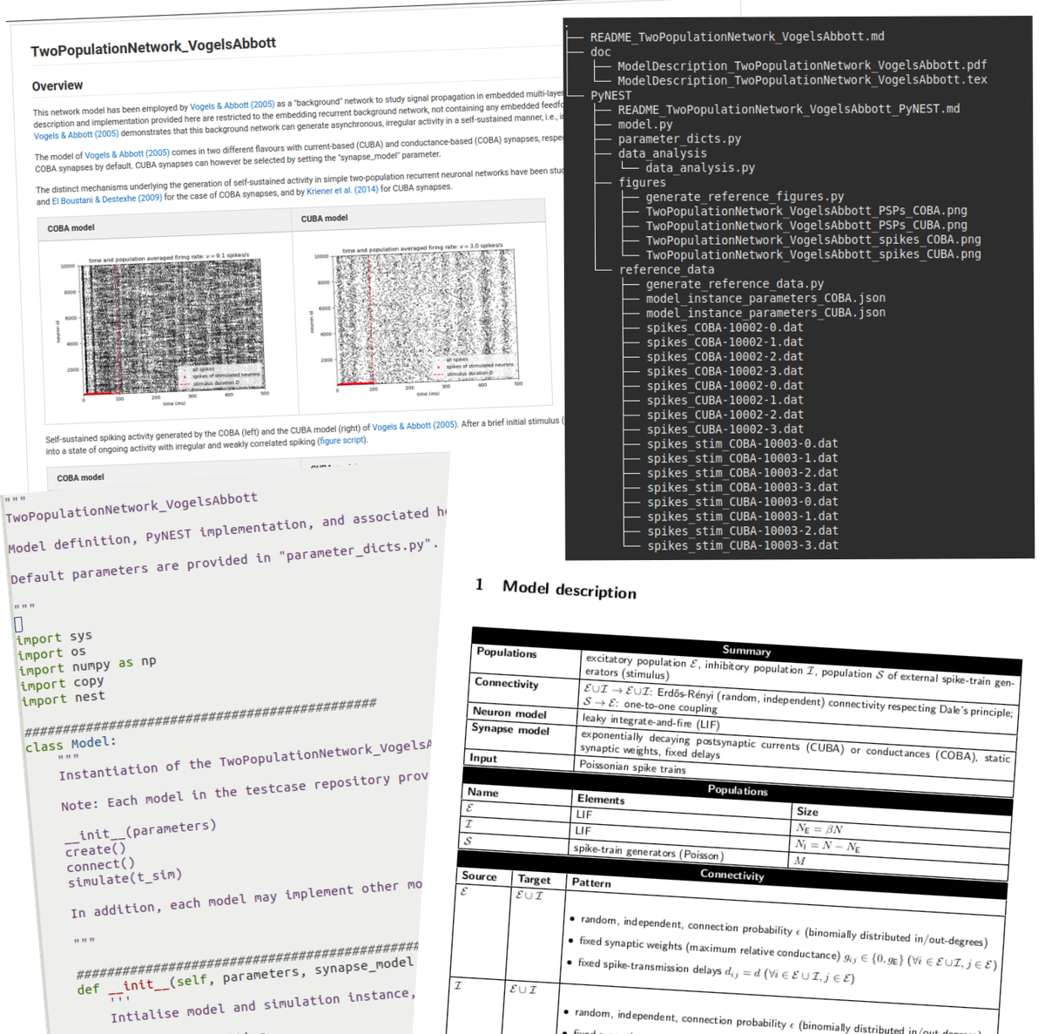Select the reference_data folder entry
Image resolution: width=1045 pixels, height=1034 pixels.
pos(666,269)
